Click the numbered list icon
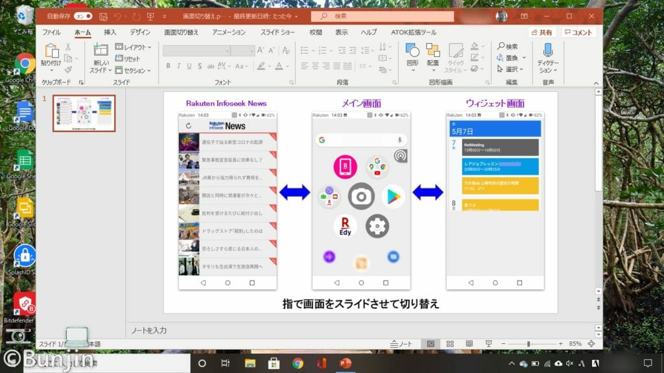The width and height of the screenshot is (664, 373). (323, 51)
